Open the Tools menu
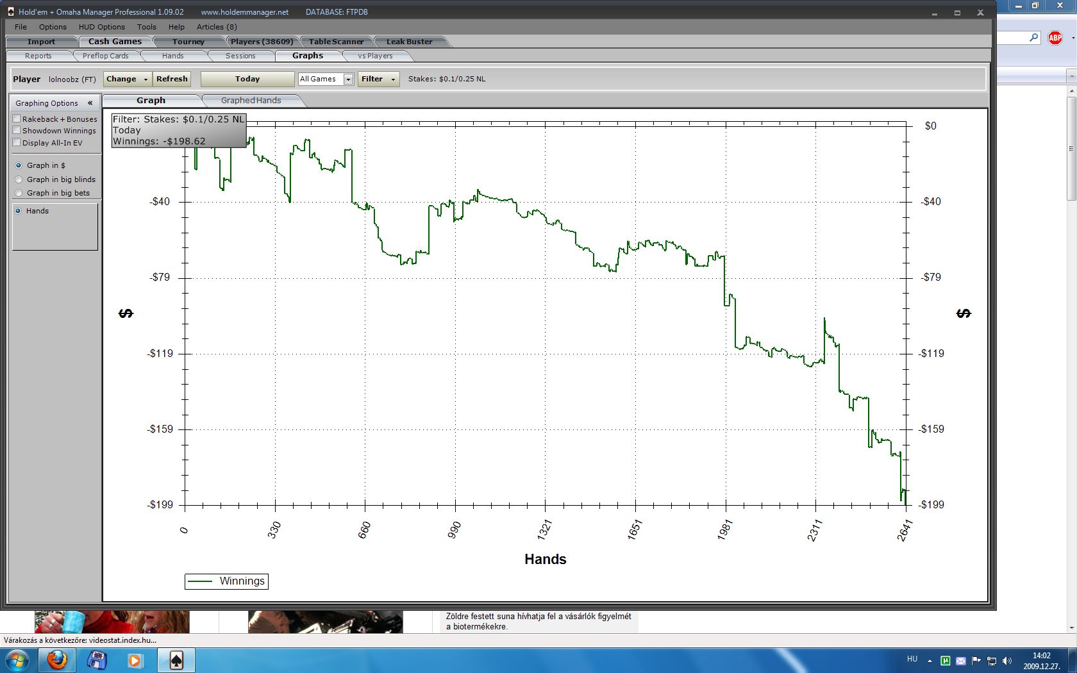The width and height of the screenshot is (1077, 673). [147, 27]
